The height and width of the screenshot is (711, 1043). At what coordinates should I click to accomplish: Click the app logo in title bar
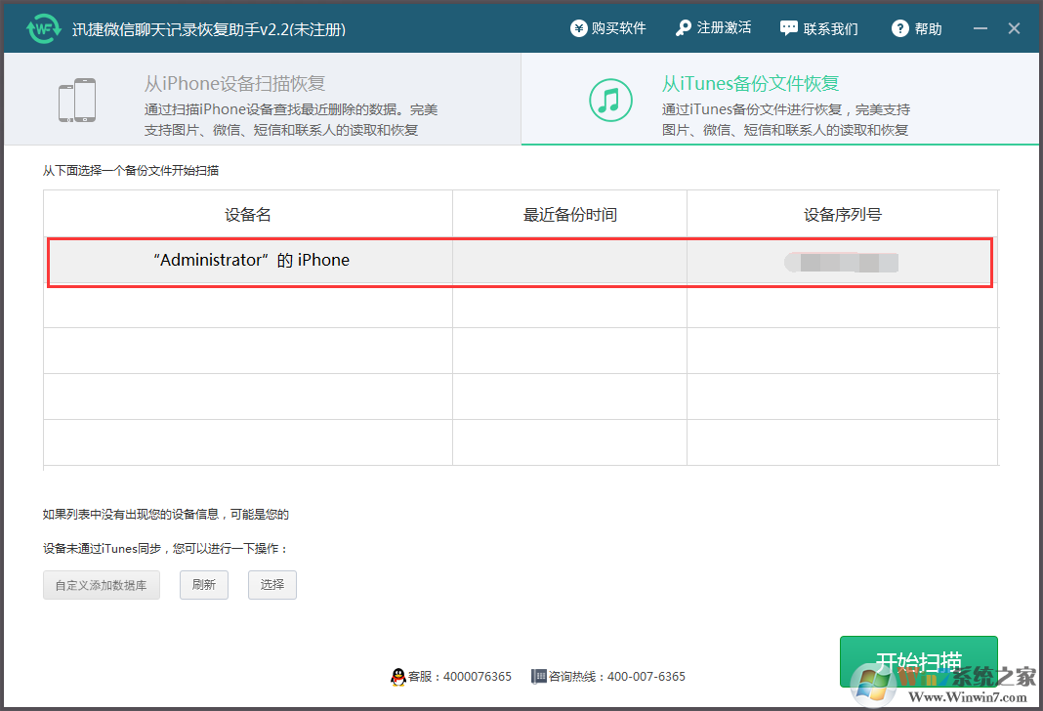point(41,27)
